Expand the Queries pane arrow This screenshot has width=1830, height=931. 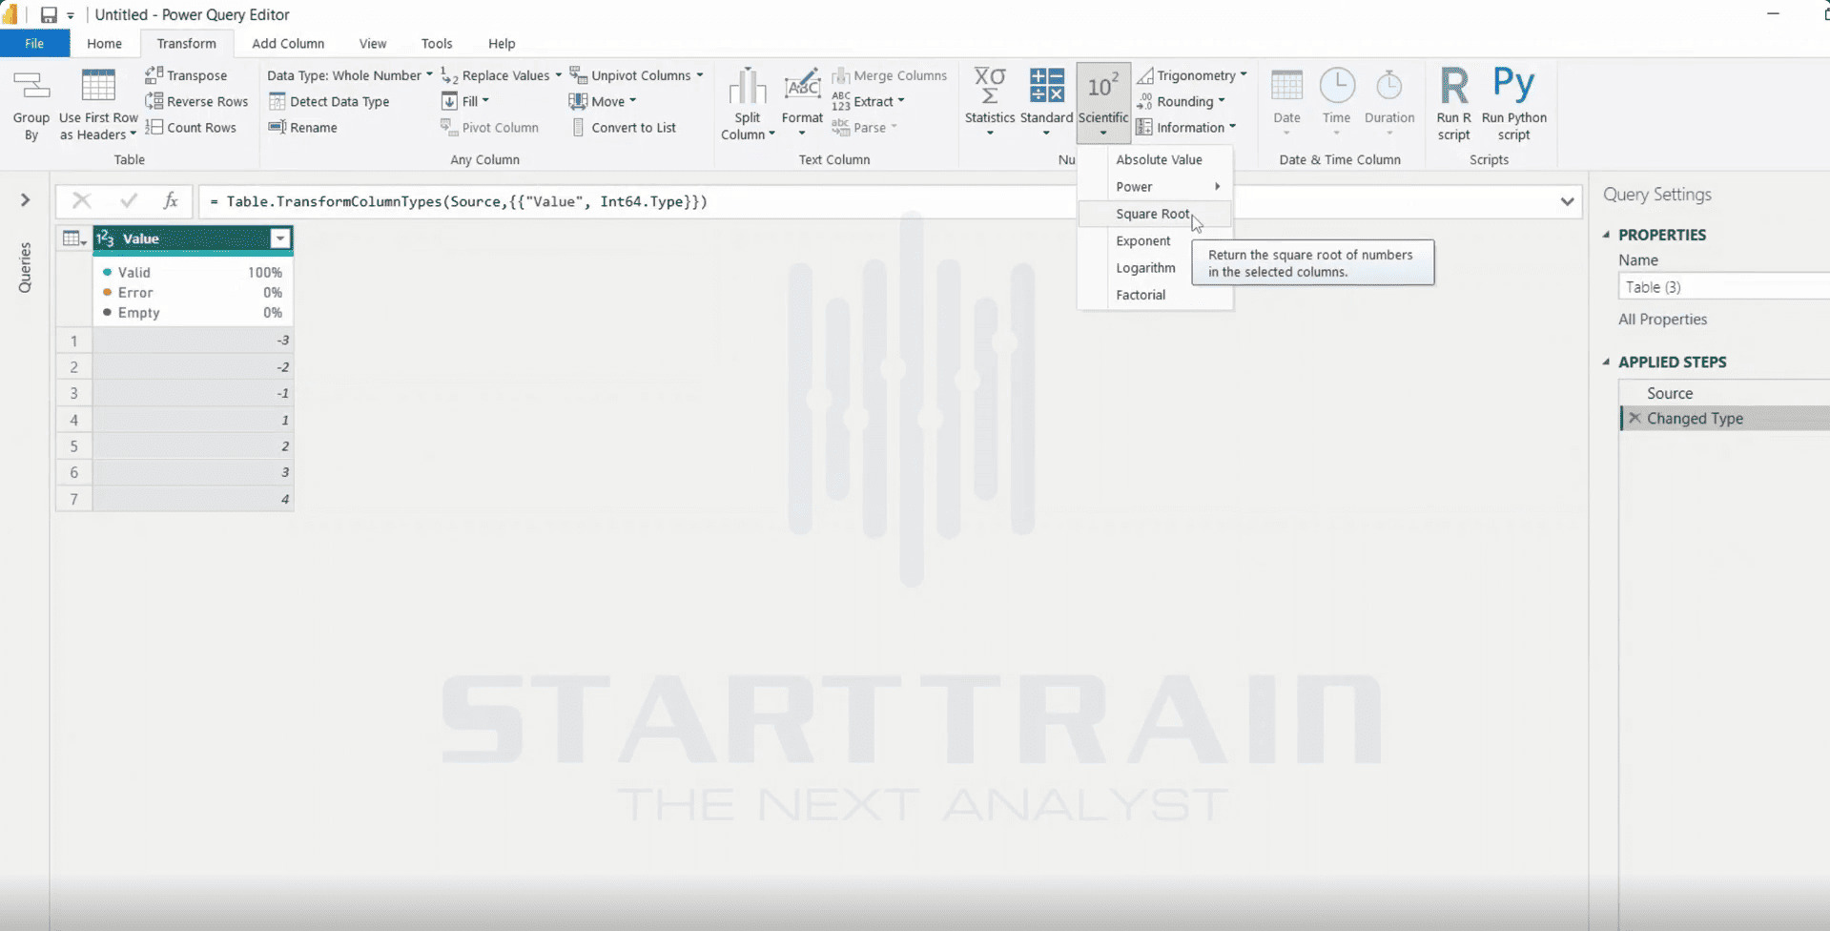[x=26, y=199]
